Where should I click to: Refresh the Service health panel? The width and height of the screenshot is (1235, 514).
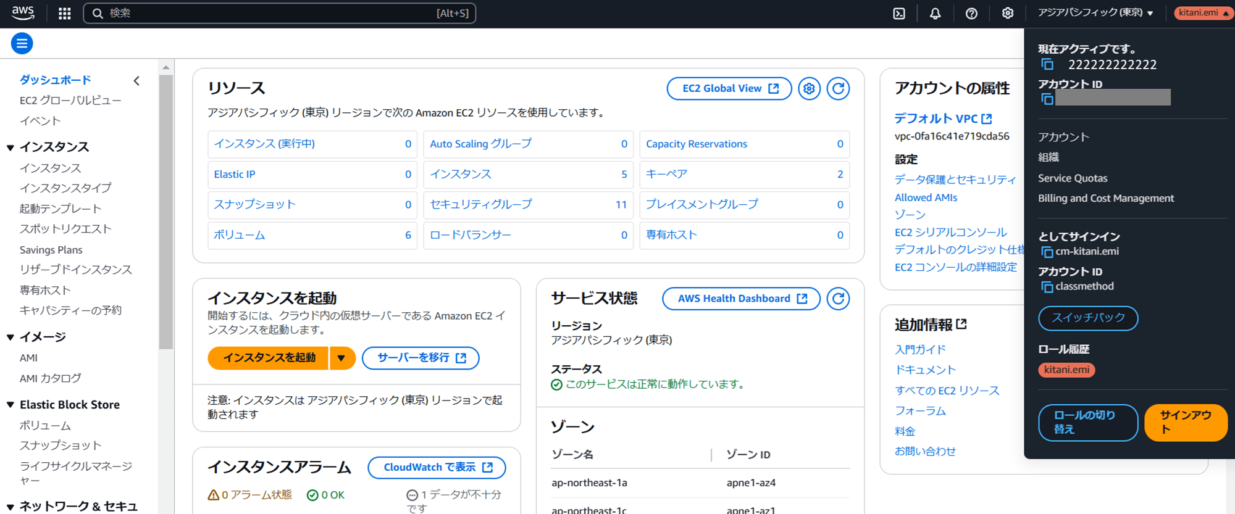coord(838,299)
